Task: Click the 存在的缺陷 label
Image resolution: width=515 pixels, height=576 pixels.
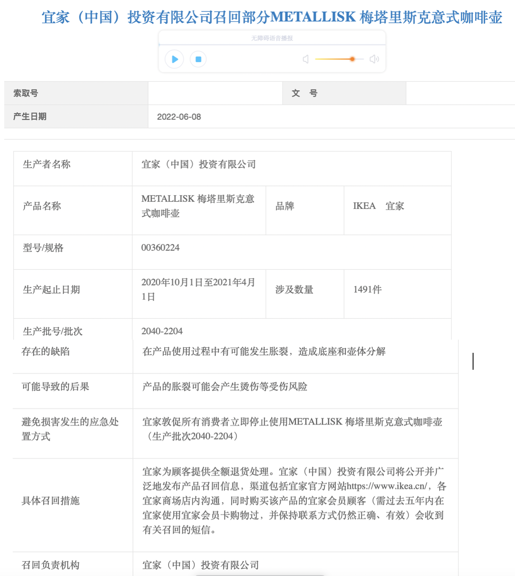Action: (46, 352)
